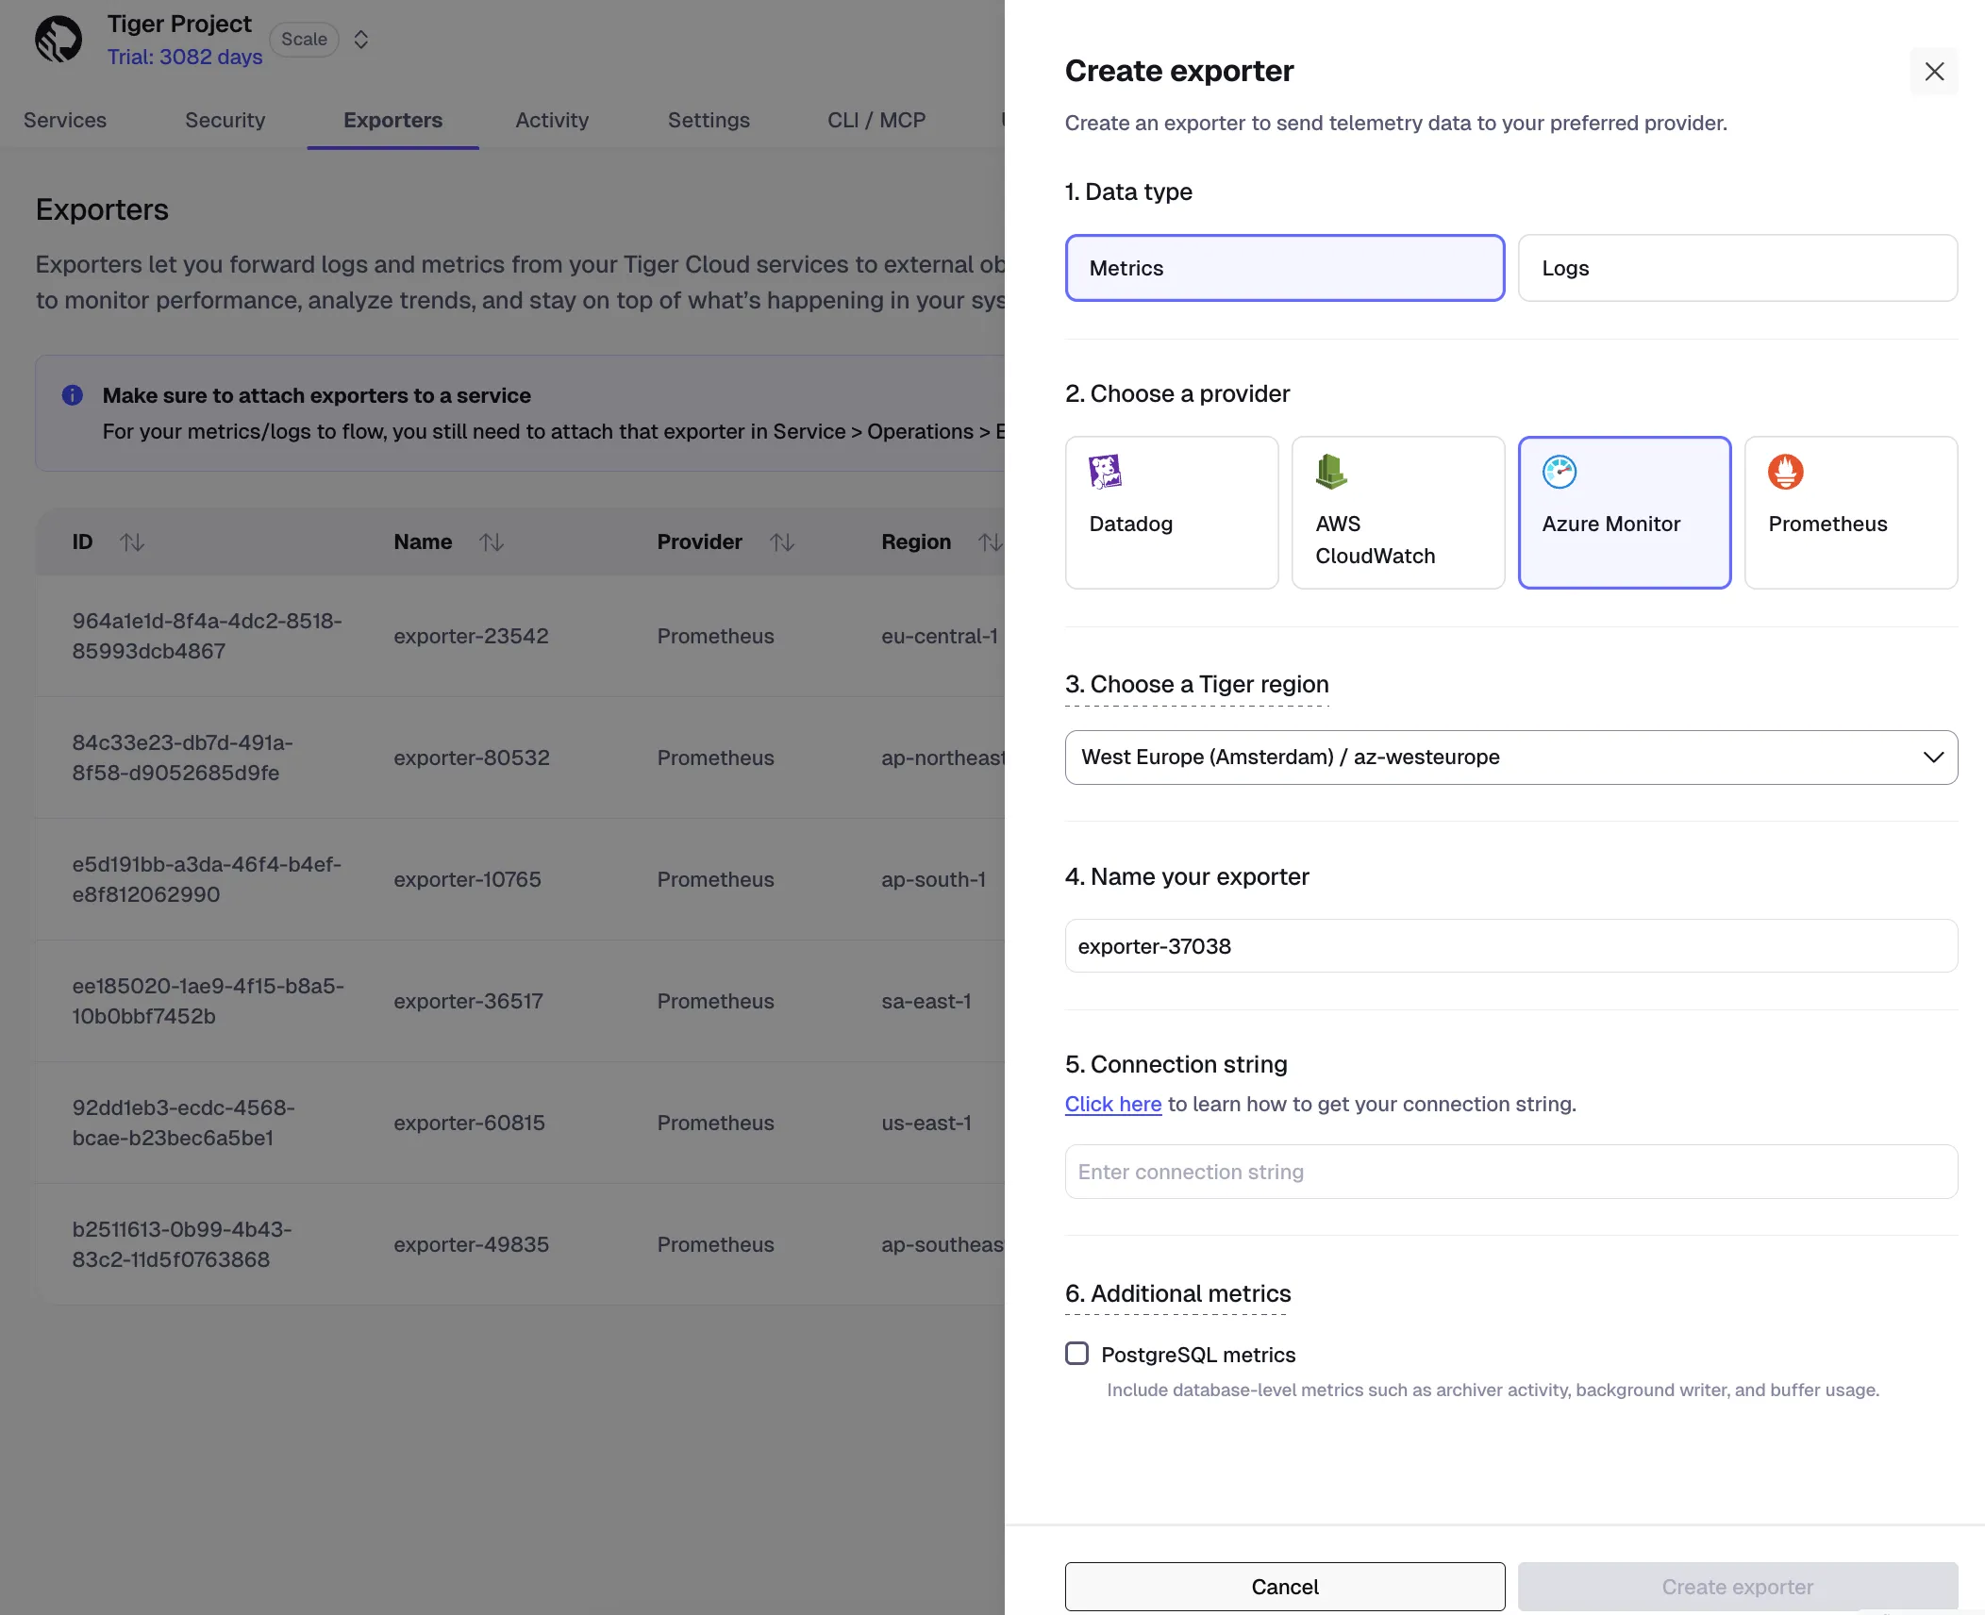Enable the PostgreSQL metrics checkbox
Viewport: 1985px width, 1615px height.
(x=1077, y=1354)
